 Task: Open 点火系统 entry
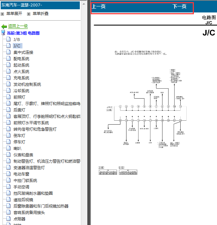tap(21, 72)
